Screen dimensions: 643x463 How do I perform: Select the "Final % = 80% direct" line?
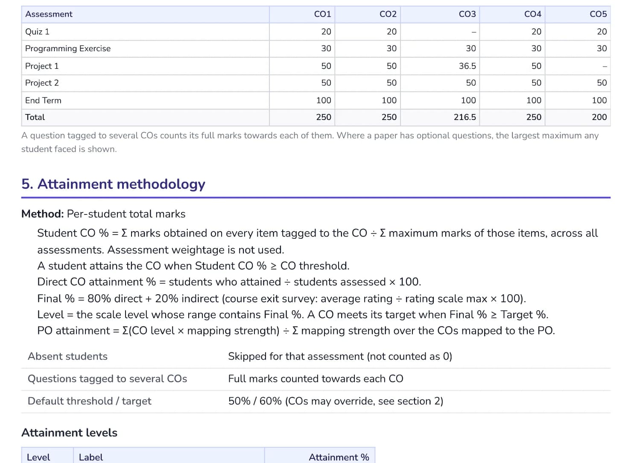click(x=281, y=299)
